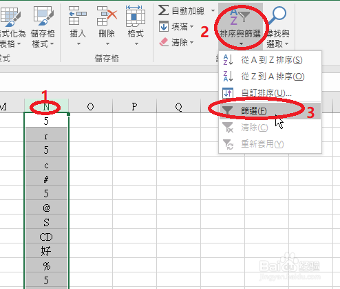Expand the Delete 刪除 dropdown arrow
Image resolution: width=340 pixels, height=289 pixels.
tap(107, 43)
